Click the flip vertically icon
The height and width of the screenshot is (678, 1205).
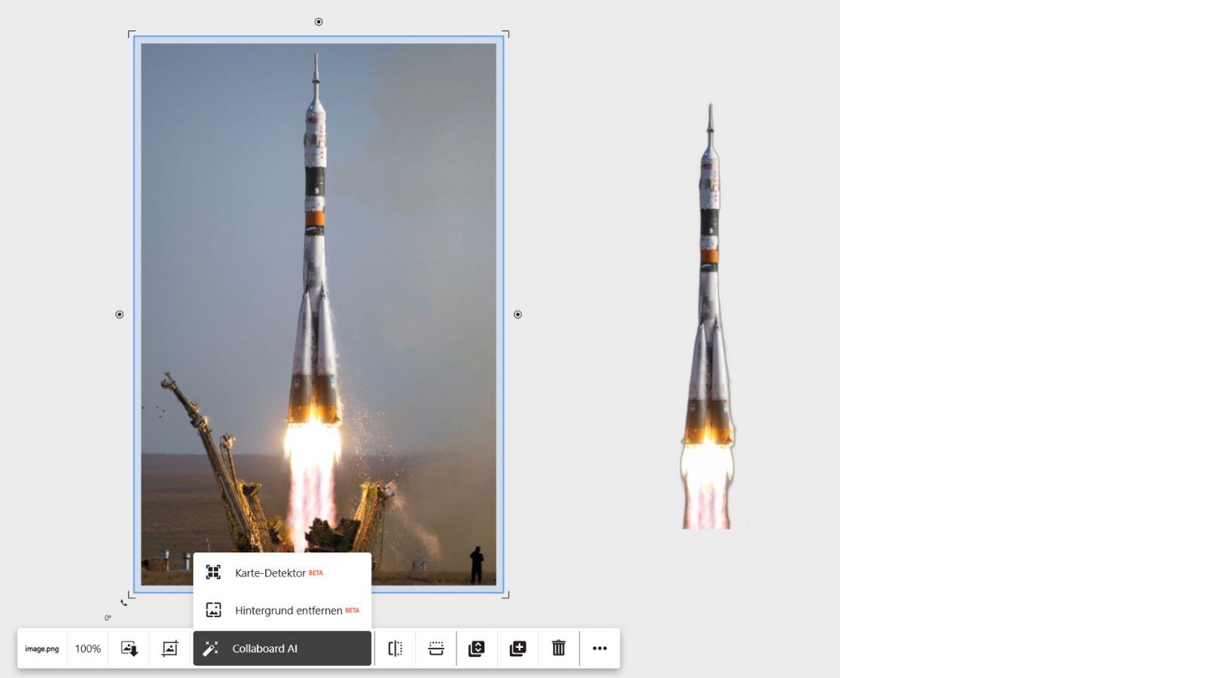(x=436, y=649)
